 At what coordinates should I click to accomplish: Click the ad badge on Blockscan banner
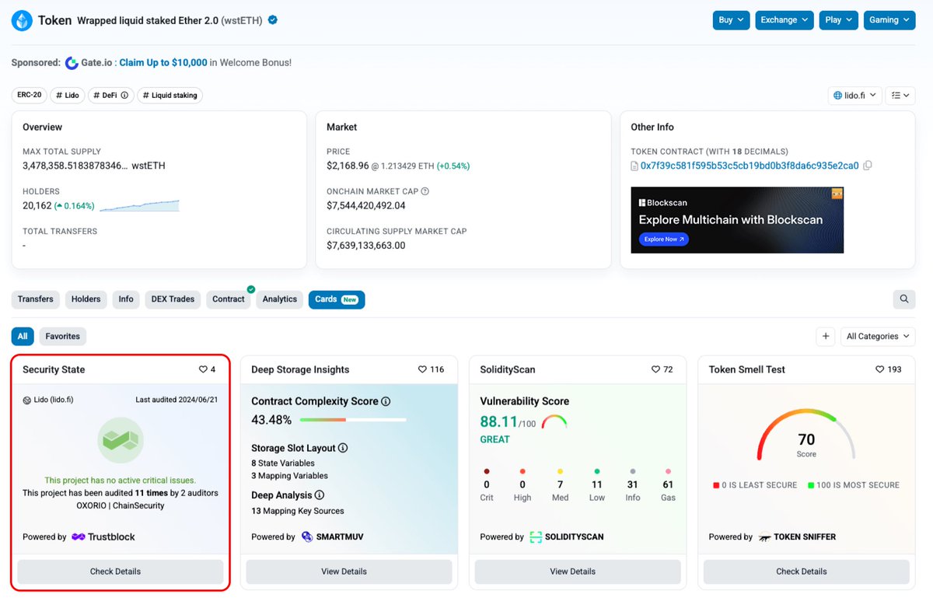coord(837,193)
